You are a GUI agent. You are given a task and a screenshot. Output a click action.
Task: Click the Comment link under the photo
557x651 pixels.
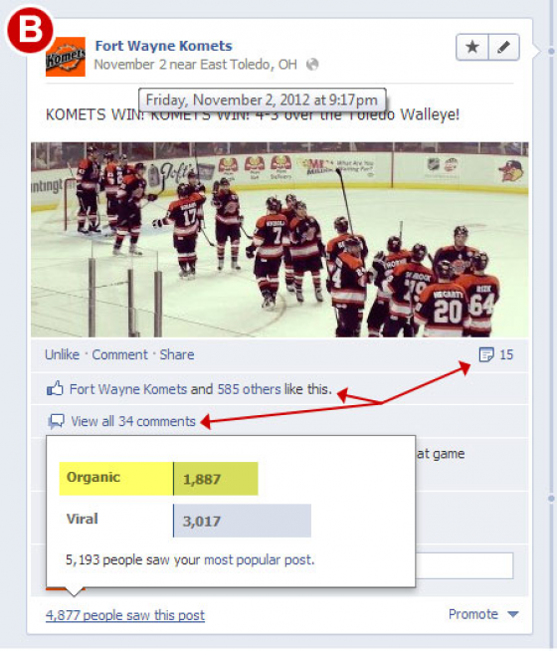pos(119,355)
